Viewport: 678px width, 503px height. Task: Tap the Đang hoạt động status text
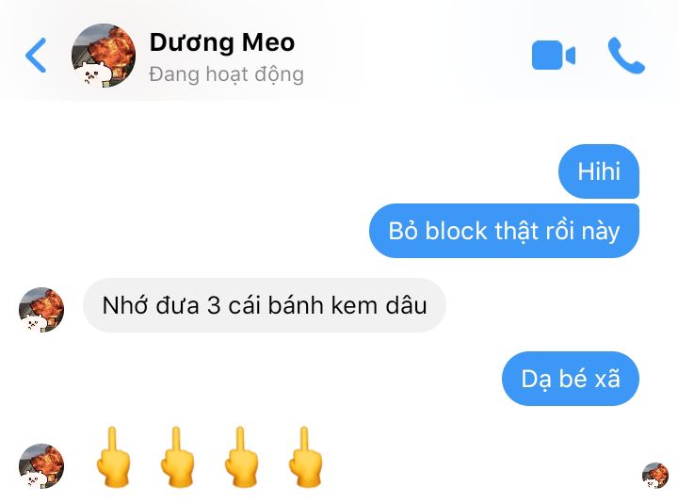point(226,74)
